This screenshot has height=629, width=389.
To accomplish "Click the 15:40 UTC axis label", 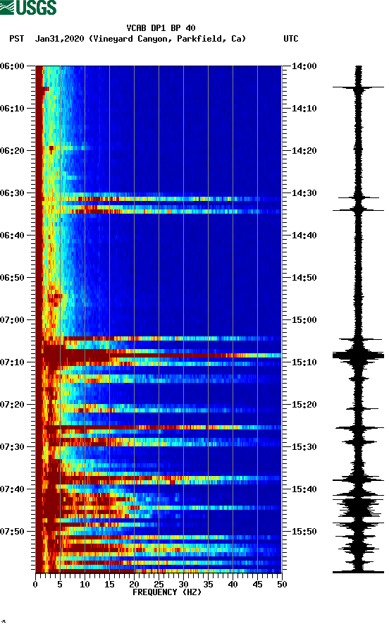I will [x=304, y=489].
